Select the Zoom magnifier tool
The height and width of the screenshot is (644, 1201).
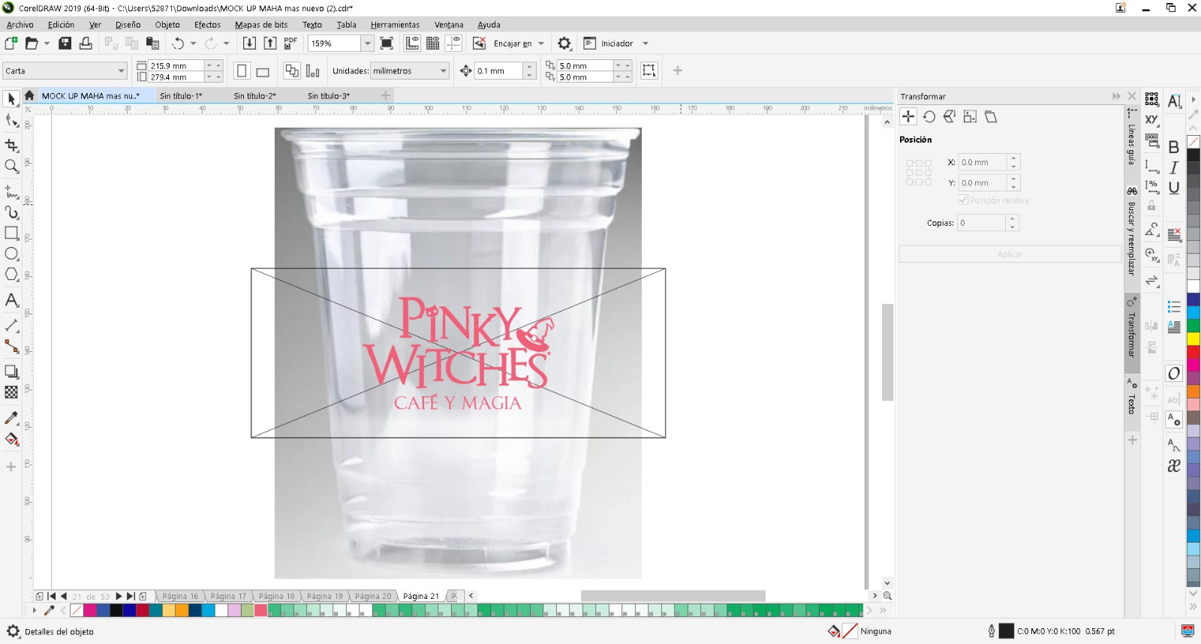pyautogui.click(x=11, y=167)
